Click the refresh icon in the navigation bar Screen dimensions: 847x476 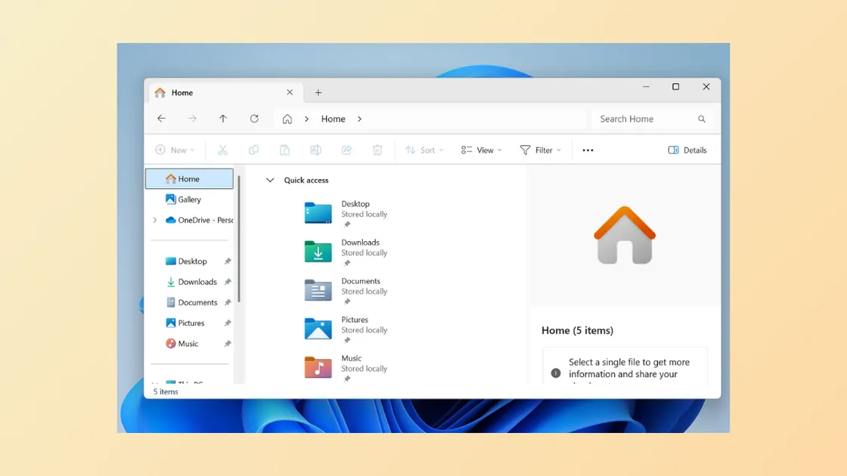[x=254, y=119]
